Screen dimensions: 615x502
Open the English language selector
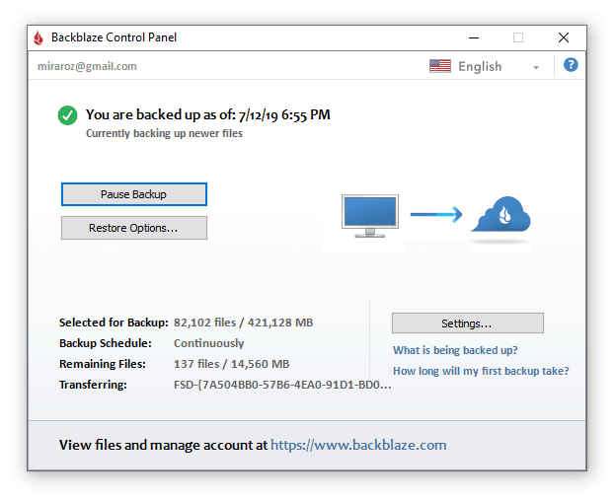coord(485,66)
